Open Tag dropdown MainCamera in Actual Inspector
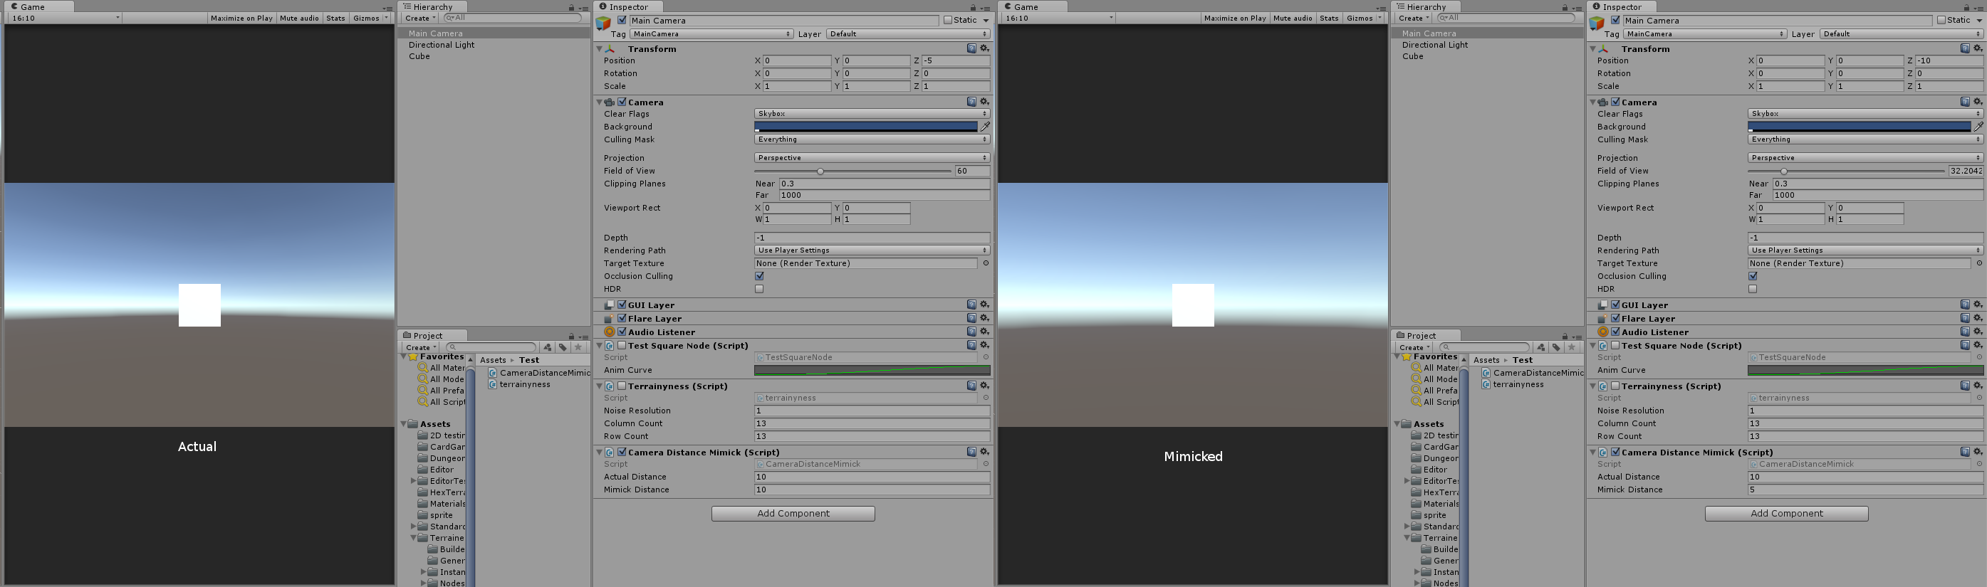 tap(712, 34)
